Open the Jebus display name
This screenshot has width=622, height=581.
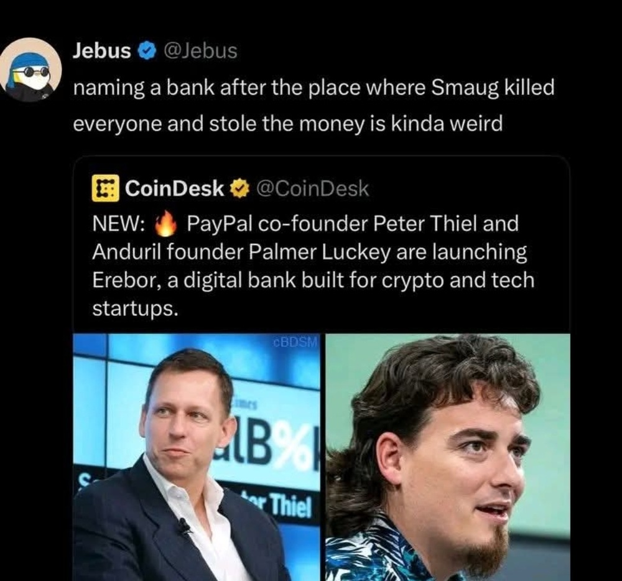[101, 51]
